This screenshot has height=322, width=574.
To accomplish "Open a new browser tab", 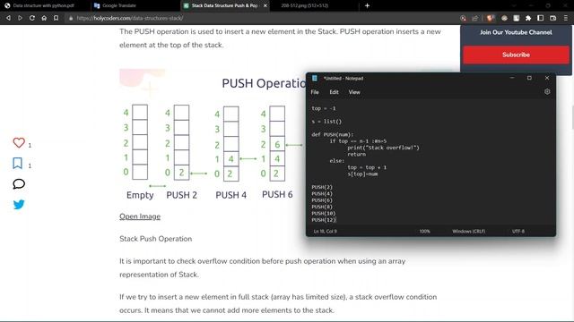I will (367, 5).
